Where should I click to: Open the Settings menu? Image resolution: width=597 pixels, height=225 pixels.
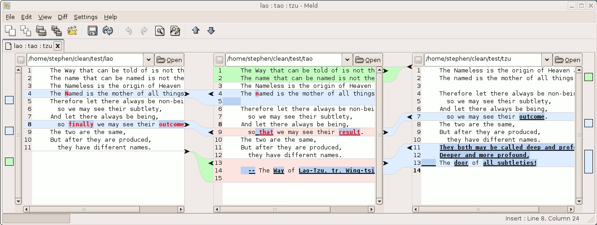pos(86,17)
